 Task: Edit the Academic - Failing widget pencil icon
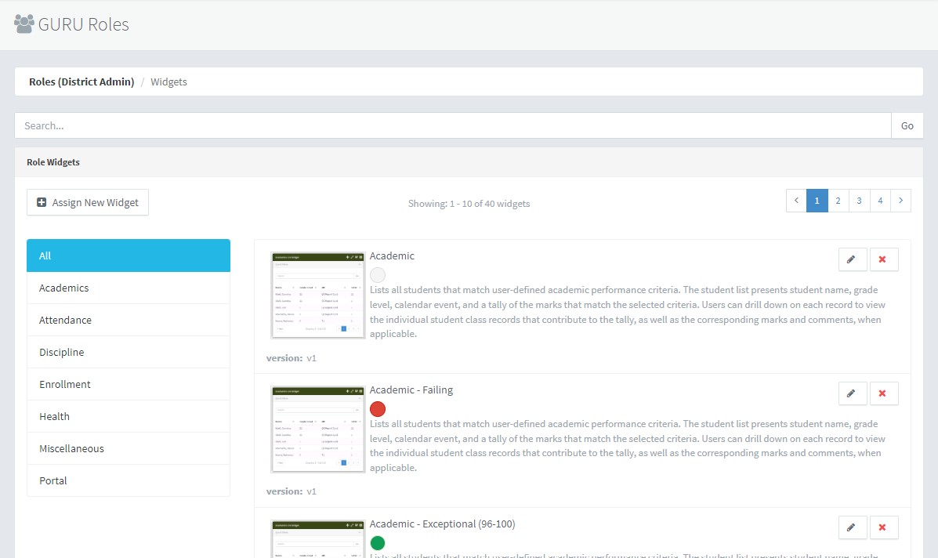click(x=853, y=393)
